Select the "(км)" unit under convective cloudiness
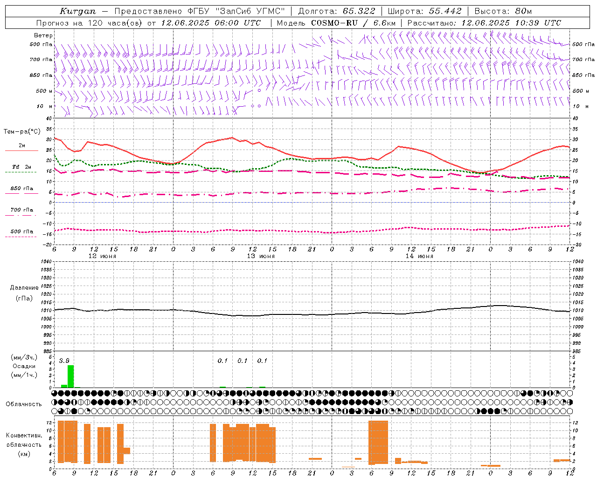Viewport: 597px width, 477px height. tap(24, 454)
